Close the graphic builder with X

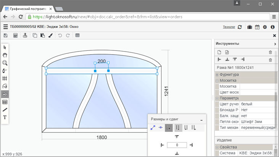click(274, 36)
